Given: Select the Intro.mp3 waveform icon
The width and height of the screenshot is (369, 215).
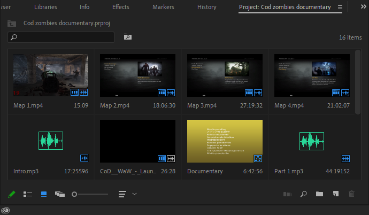Looking at the screenshot, I should pos(51,141).
